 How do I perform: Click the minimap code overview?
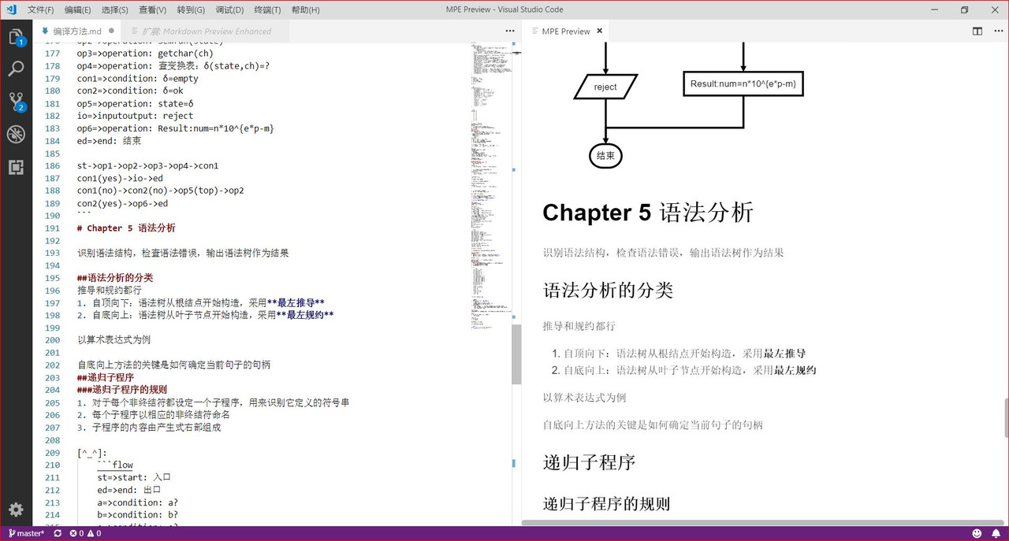point(491,185)
